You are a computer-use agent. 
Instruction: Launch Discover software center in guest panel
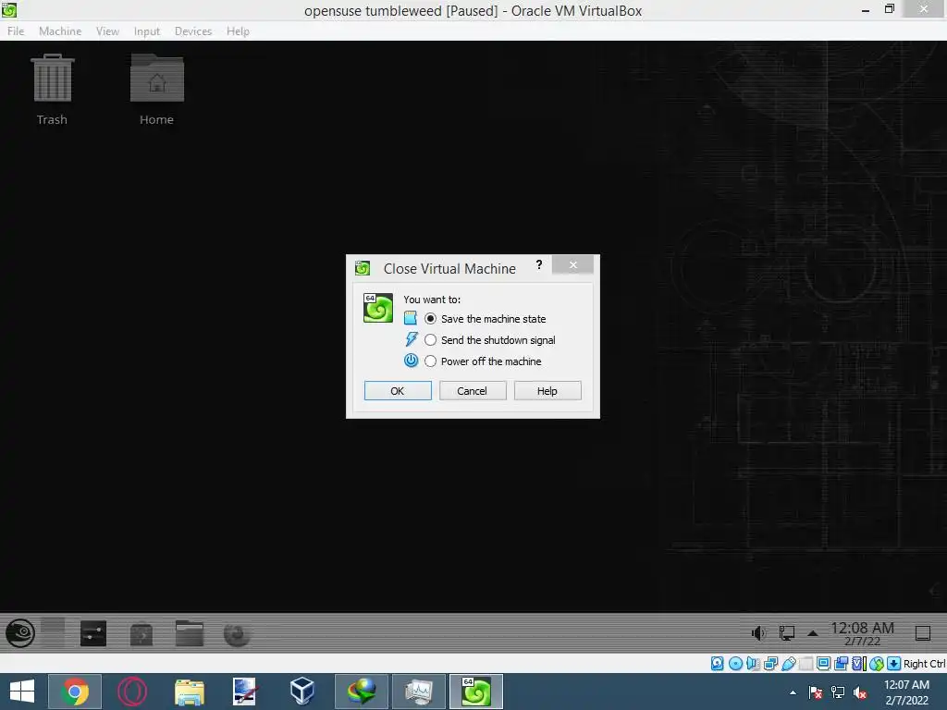pos(141,634)
